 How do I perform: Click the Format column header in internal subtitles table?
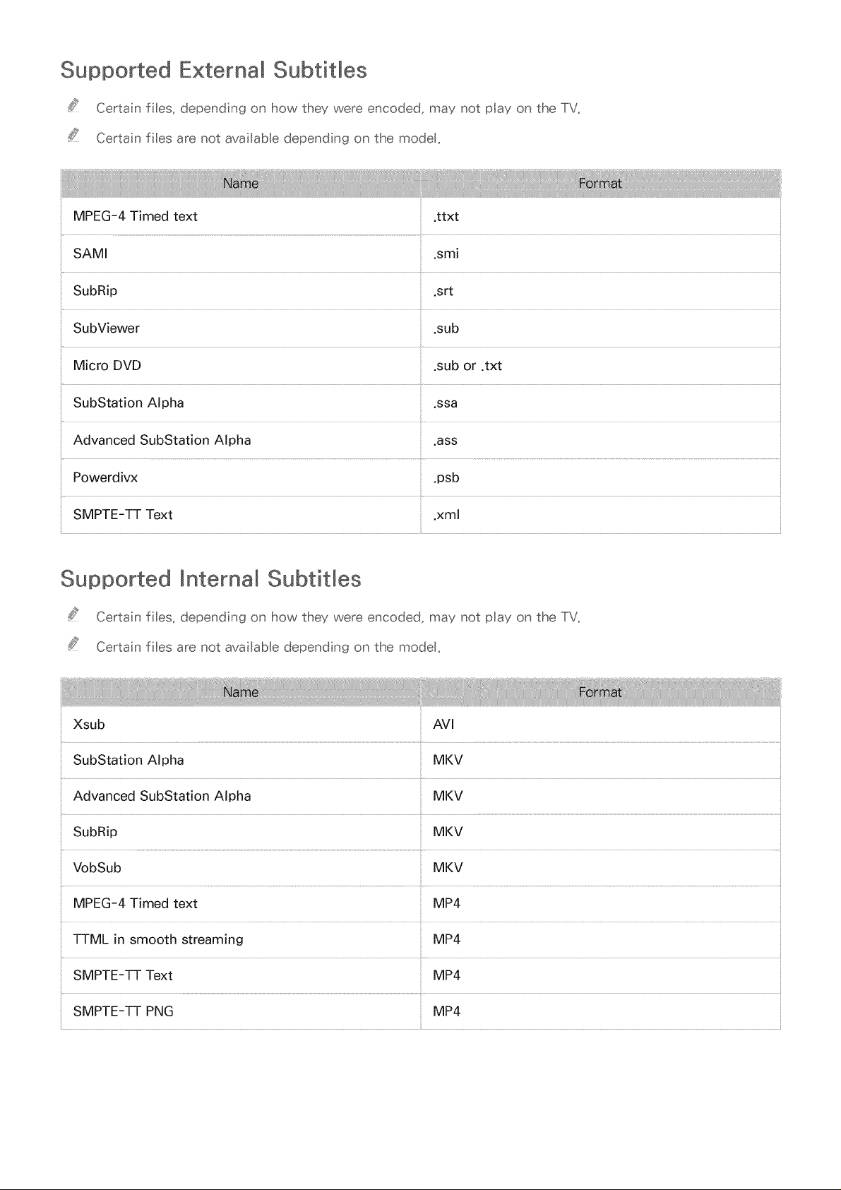coord(600,692)
